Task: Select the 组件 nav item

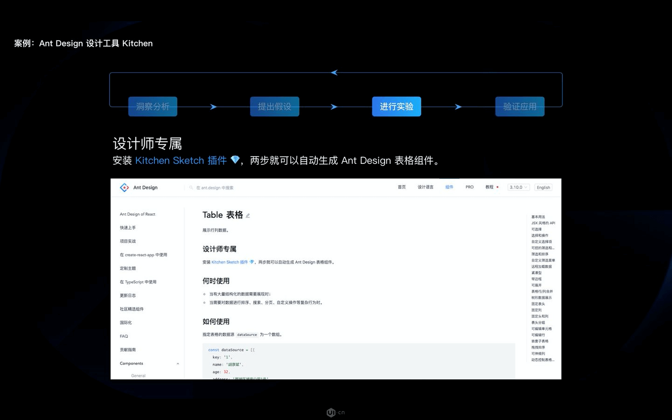Action: click(x=449, y=187)
